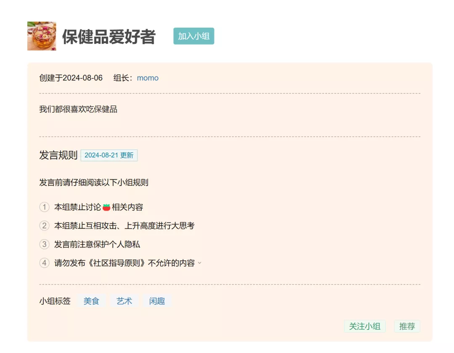Click the tomato emoji in rule 1
The width and height of the screenshot is (454, 353).
[106, 207]
